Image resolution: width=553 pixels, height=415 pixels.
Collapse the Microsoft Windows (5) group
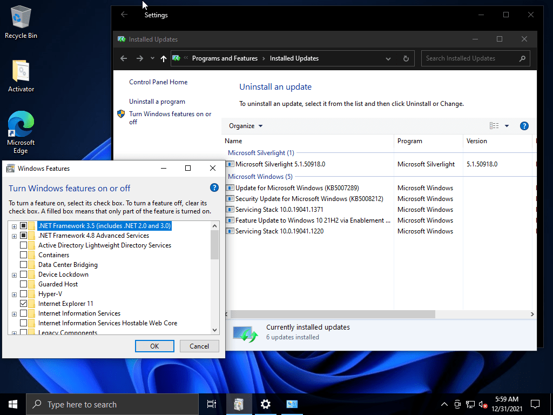pyautogui.click(x=260, y=177)
